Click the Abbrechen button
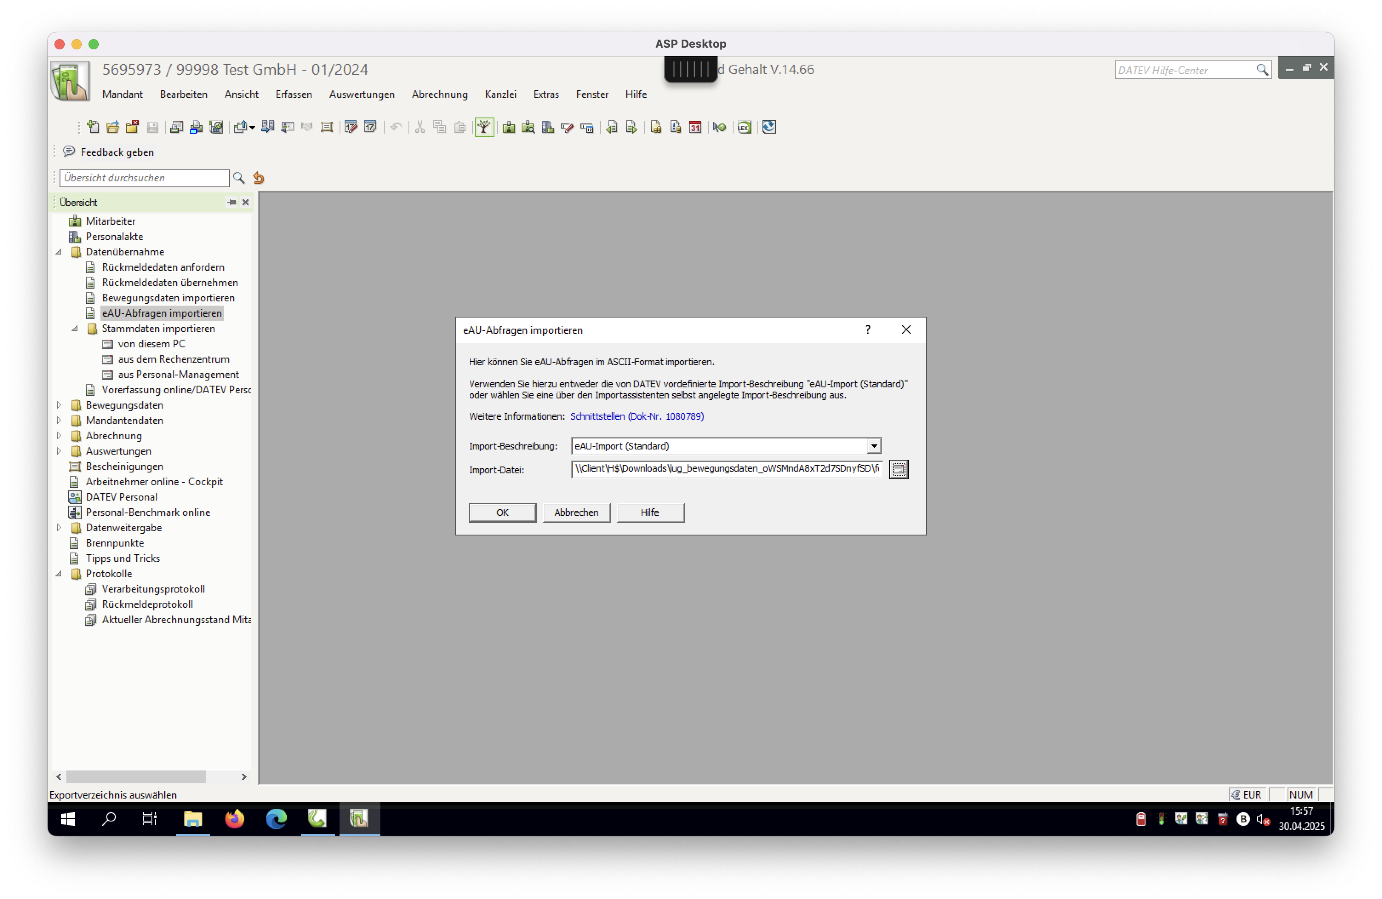The height and width of the screenshot is (899, 1382). (576, 512)
